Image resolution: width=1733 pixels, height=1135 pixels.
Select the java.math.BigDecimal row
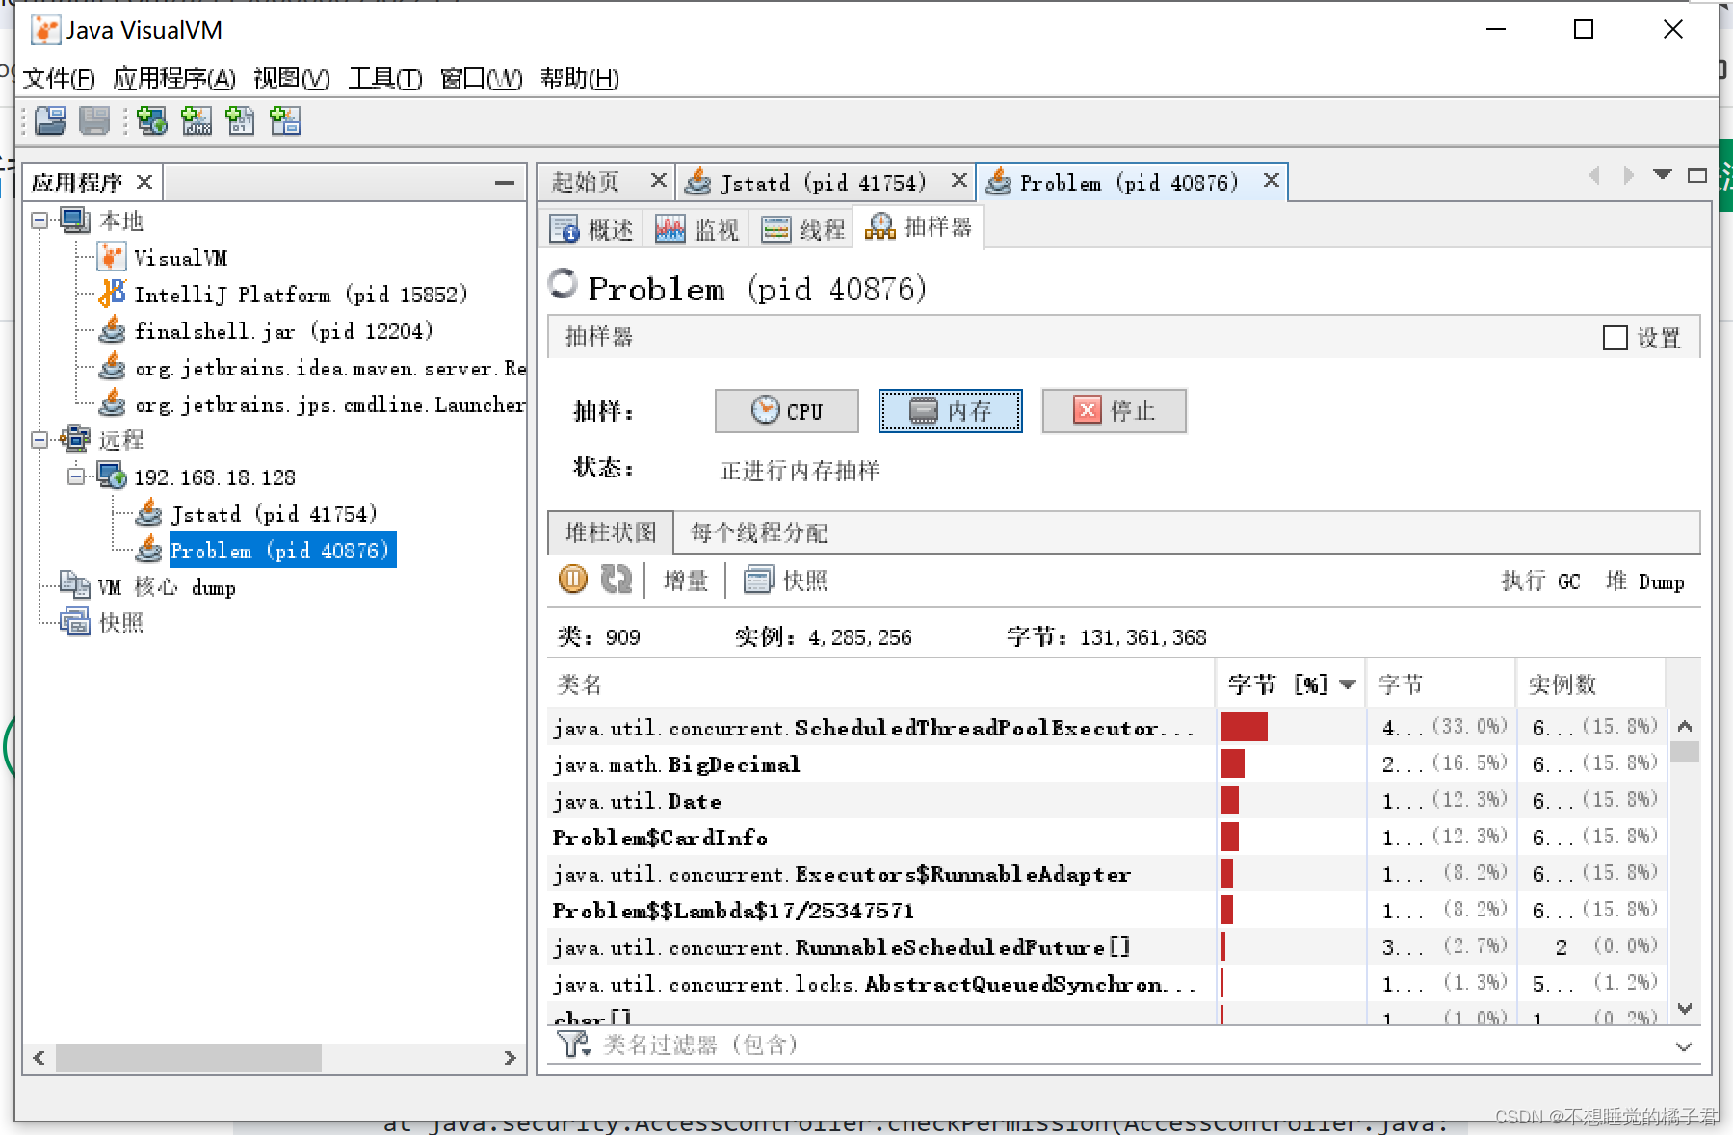(1106, 763)
